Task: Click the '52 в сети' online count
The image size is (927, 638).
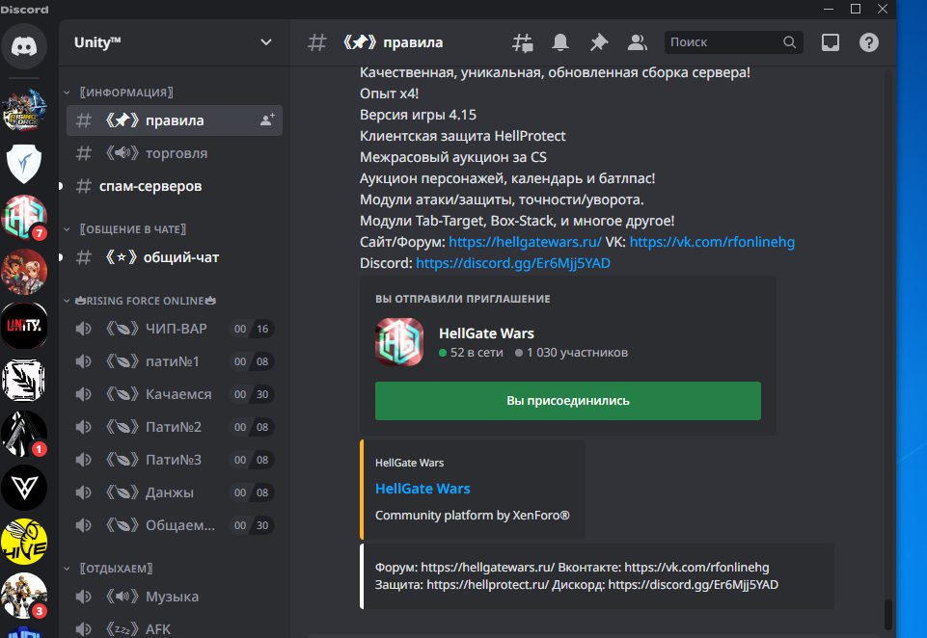Action: point(471,353)
